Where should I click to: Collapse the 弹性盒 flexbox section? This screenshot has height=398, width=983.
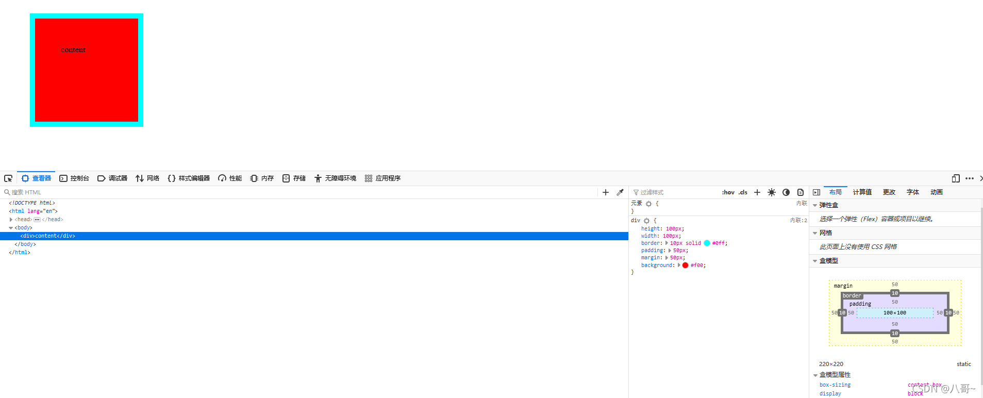pos(815,205)
